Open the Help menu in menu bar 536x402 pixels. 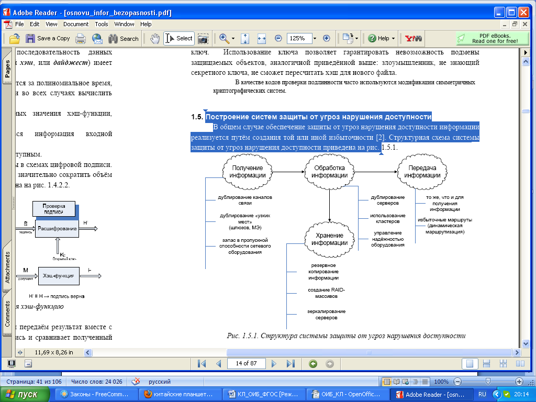(146, 24)
